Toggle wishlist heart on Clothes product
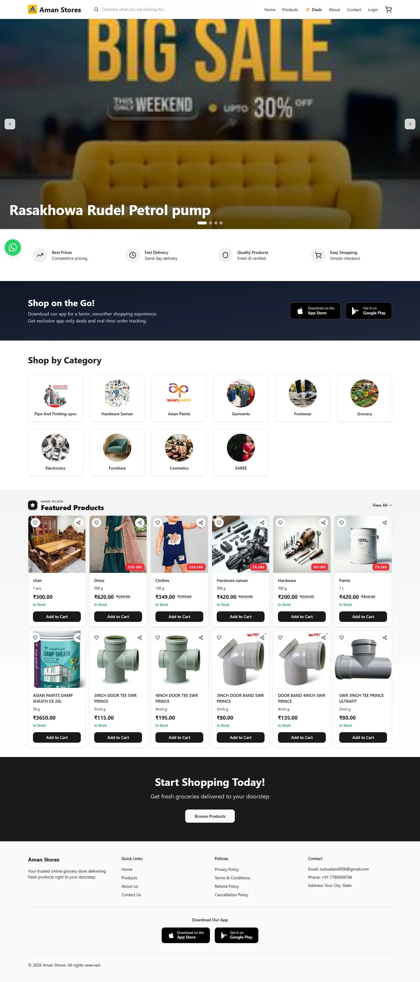The width and height of the screenshot is (420, 982). coord(158,523)
